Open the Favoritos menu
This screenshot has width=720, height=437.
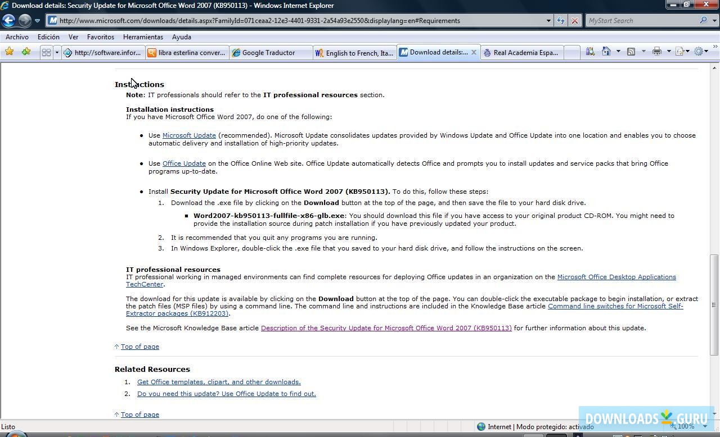pos(101,37)
